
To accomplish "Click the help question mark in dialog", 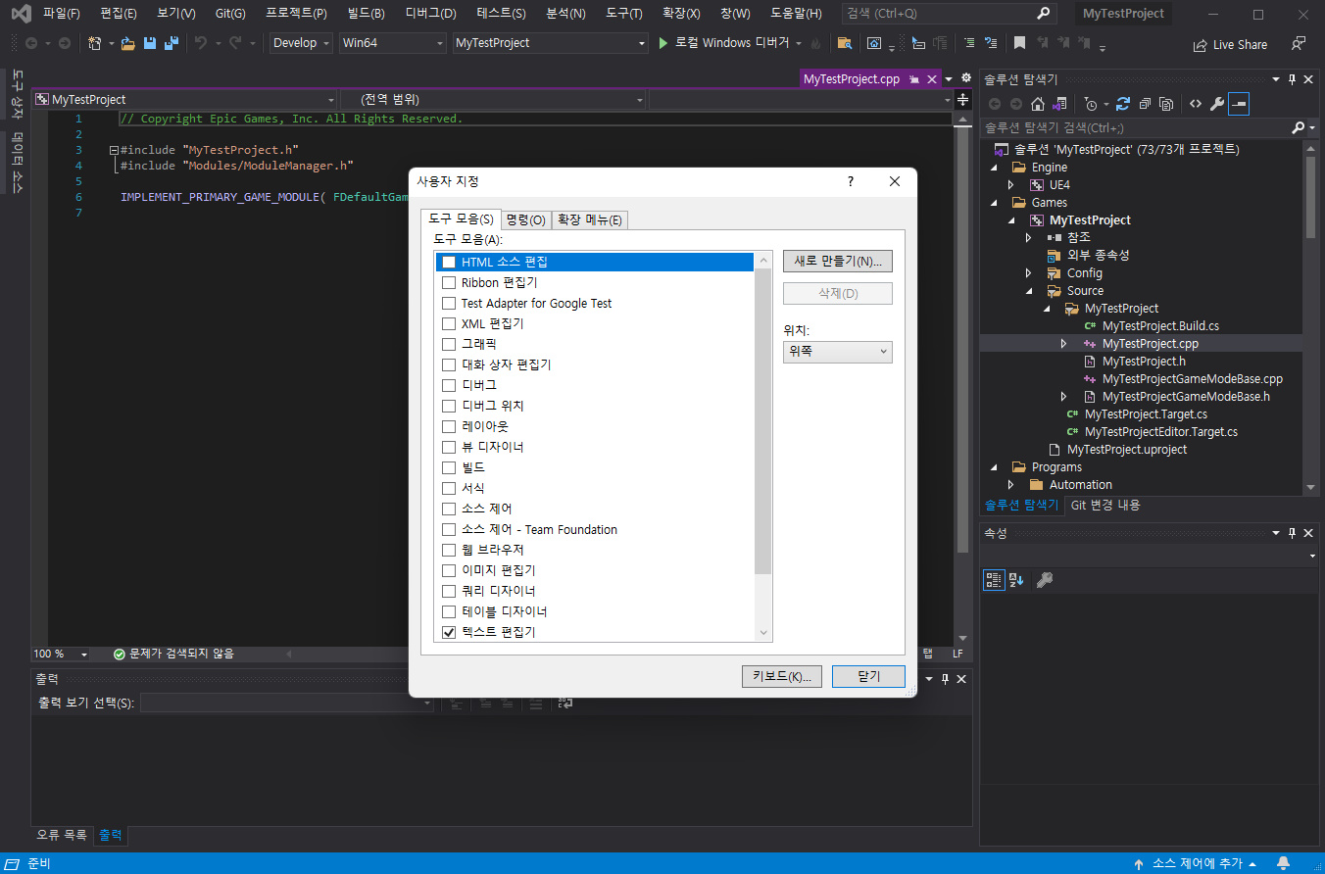I will [850, 181].
